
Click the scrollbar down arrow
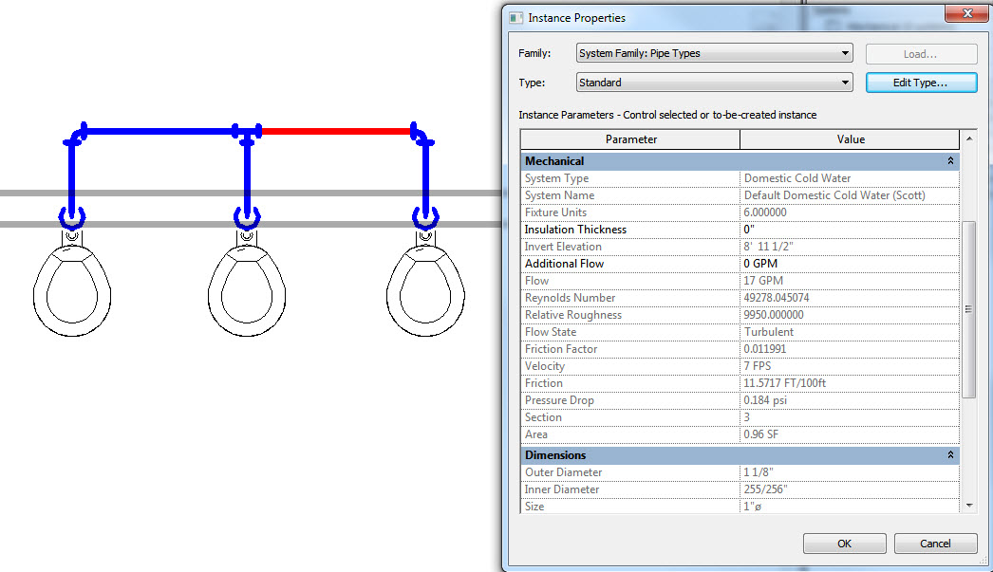[x=969, y=505]
